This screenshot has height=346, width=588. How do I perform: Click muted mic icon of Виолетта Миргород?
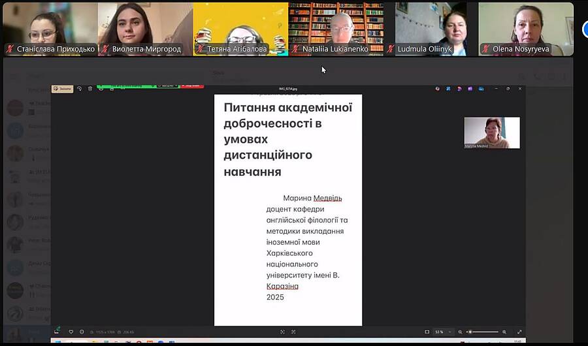[105, 49]
